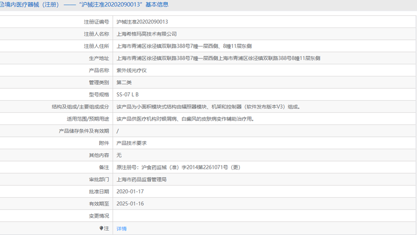Image resolution: width=417 pixels, height=235 pixels.
Task: Select registrant name 上海希格玛高技术有限公司
Action: (147, 34)
